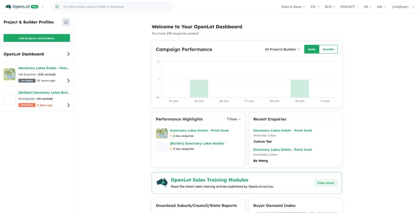This screenshot has width=420, height=213.
Task: Click the 05 June chart bar
Action: pos(199,89)
